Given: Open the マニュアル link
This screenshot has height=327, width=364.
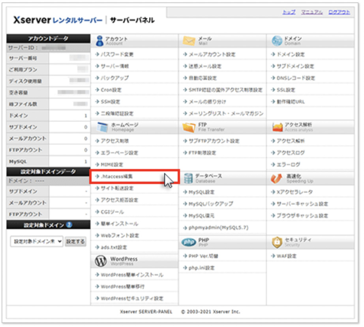Looking at the screenshot, I should pos(312,12).
